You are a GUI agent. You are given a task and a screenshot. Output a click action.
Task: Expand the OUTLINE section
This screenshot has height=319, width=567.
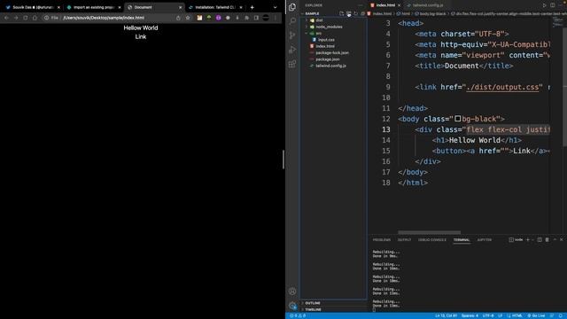click(x=333, y=303)
